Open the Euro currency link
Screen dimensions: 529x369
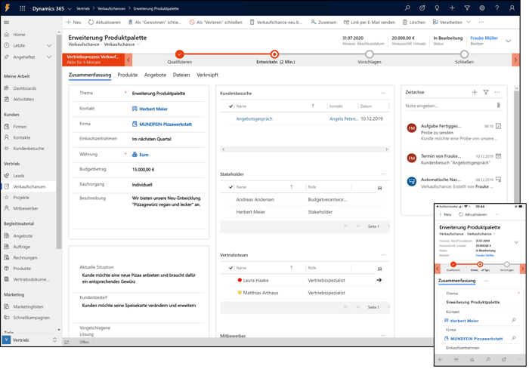(144, 155)
